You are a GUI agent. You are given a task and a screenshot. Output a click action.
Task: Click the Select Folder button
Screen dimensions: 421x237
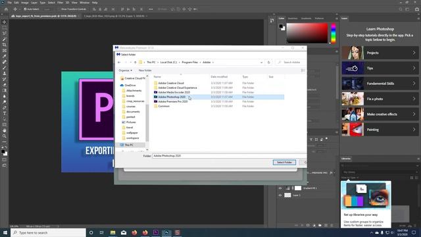coord(284,163)
